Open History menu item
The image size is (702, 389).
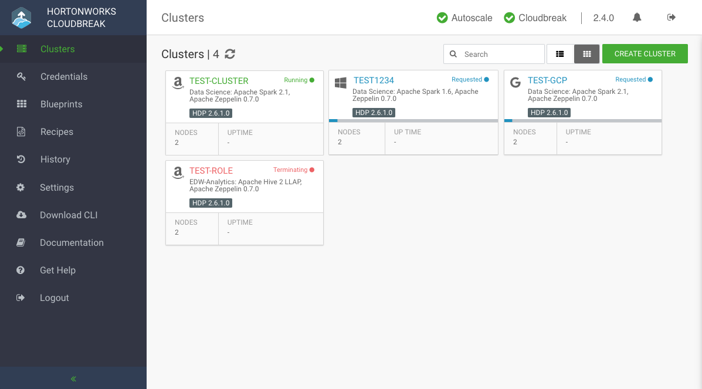coord(55,159)
